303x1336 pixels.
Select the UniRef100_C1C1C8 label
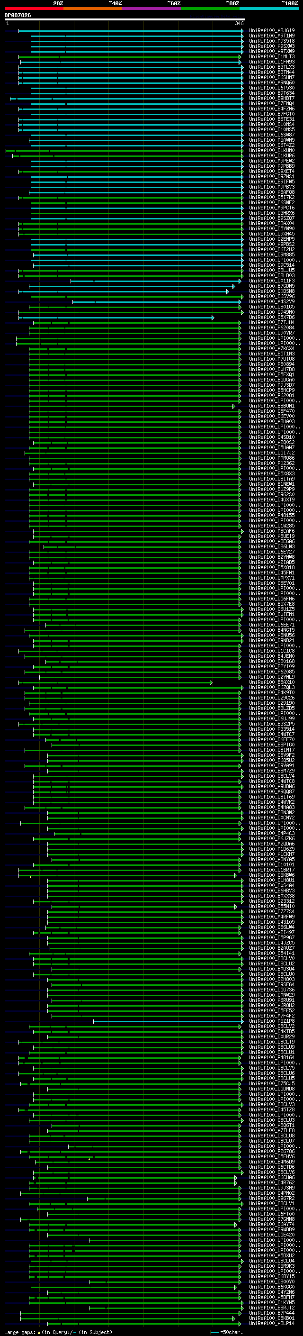click(x=272, y=651)
